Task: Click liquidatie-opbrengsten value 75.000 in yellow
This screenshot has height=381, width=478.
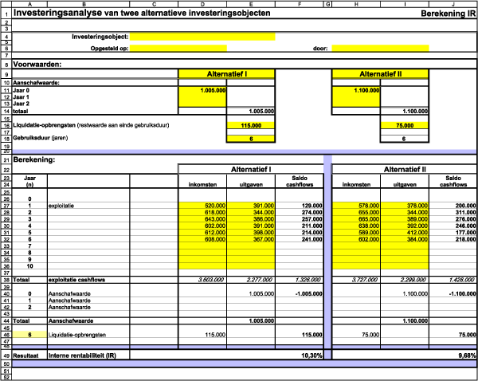Action: 405,125
